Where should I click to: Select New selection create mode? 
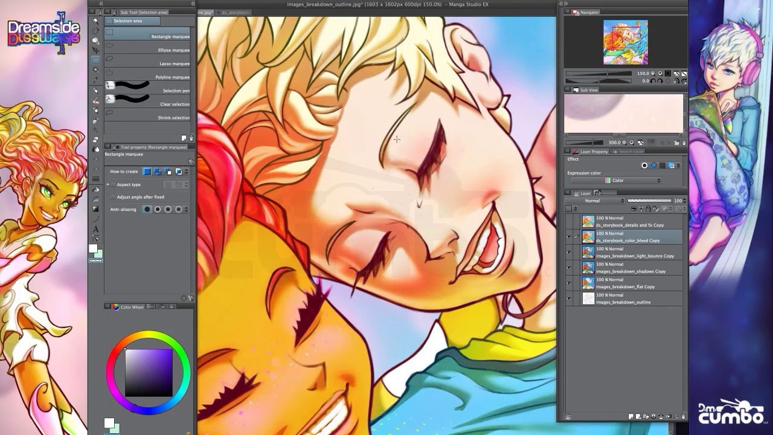pyautogui.click(x=147, y=172)
